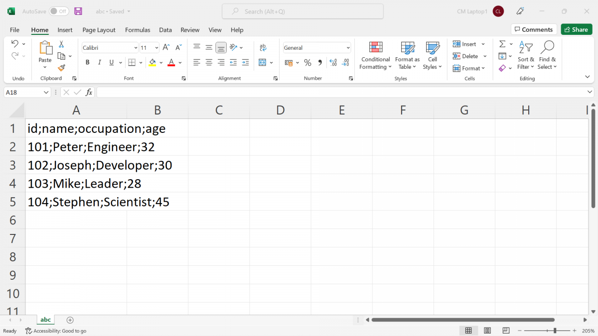This screenshot has width=598, height=336.
Task: Select the Wrap Text icon
Action: pos(263,47)
